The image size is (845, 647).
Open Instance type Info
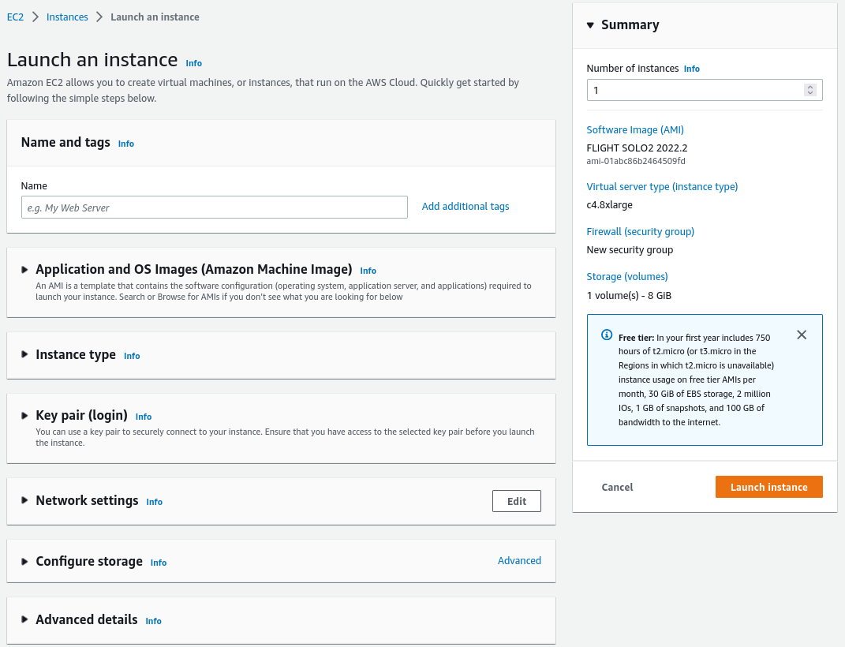coord(131,356)
